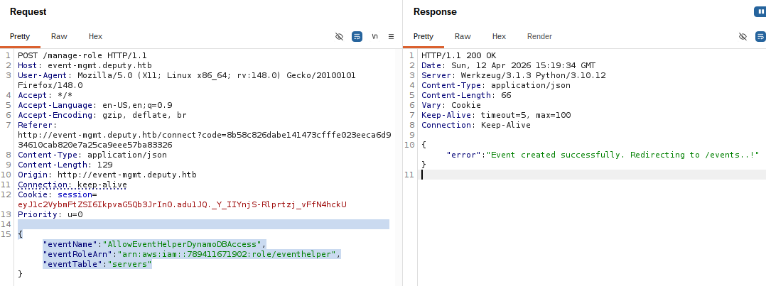Click "Event created successfully" message value

(623, 155)
